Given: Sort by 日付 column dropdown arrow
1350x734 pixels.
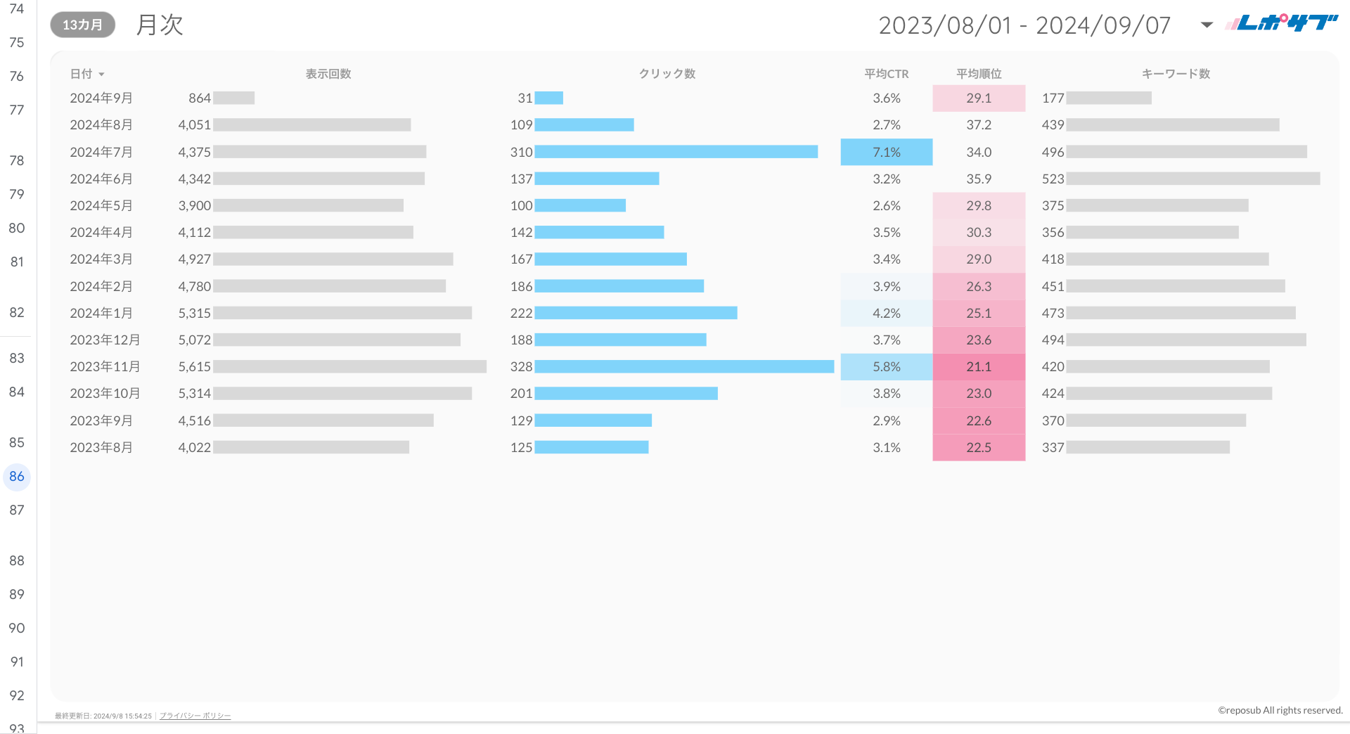Looking at the screenshot, I should point(102,75).
